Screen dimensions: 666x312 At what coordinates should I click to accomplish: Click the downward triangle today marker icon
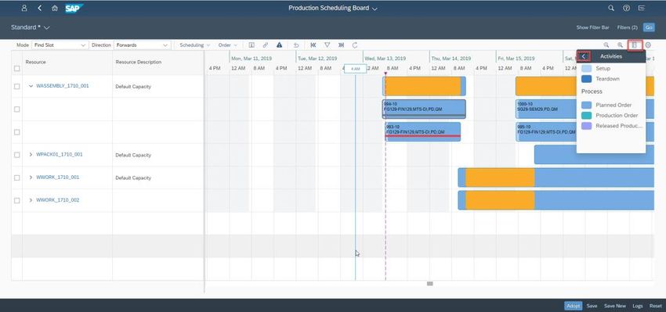[x=327, y=45]
